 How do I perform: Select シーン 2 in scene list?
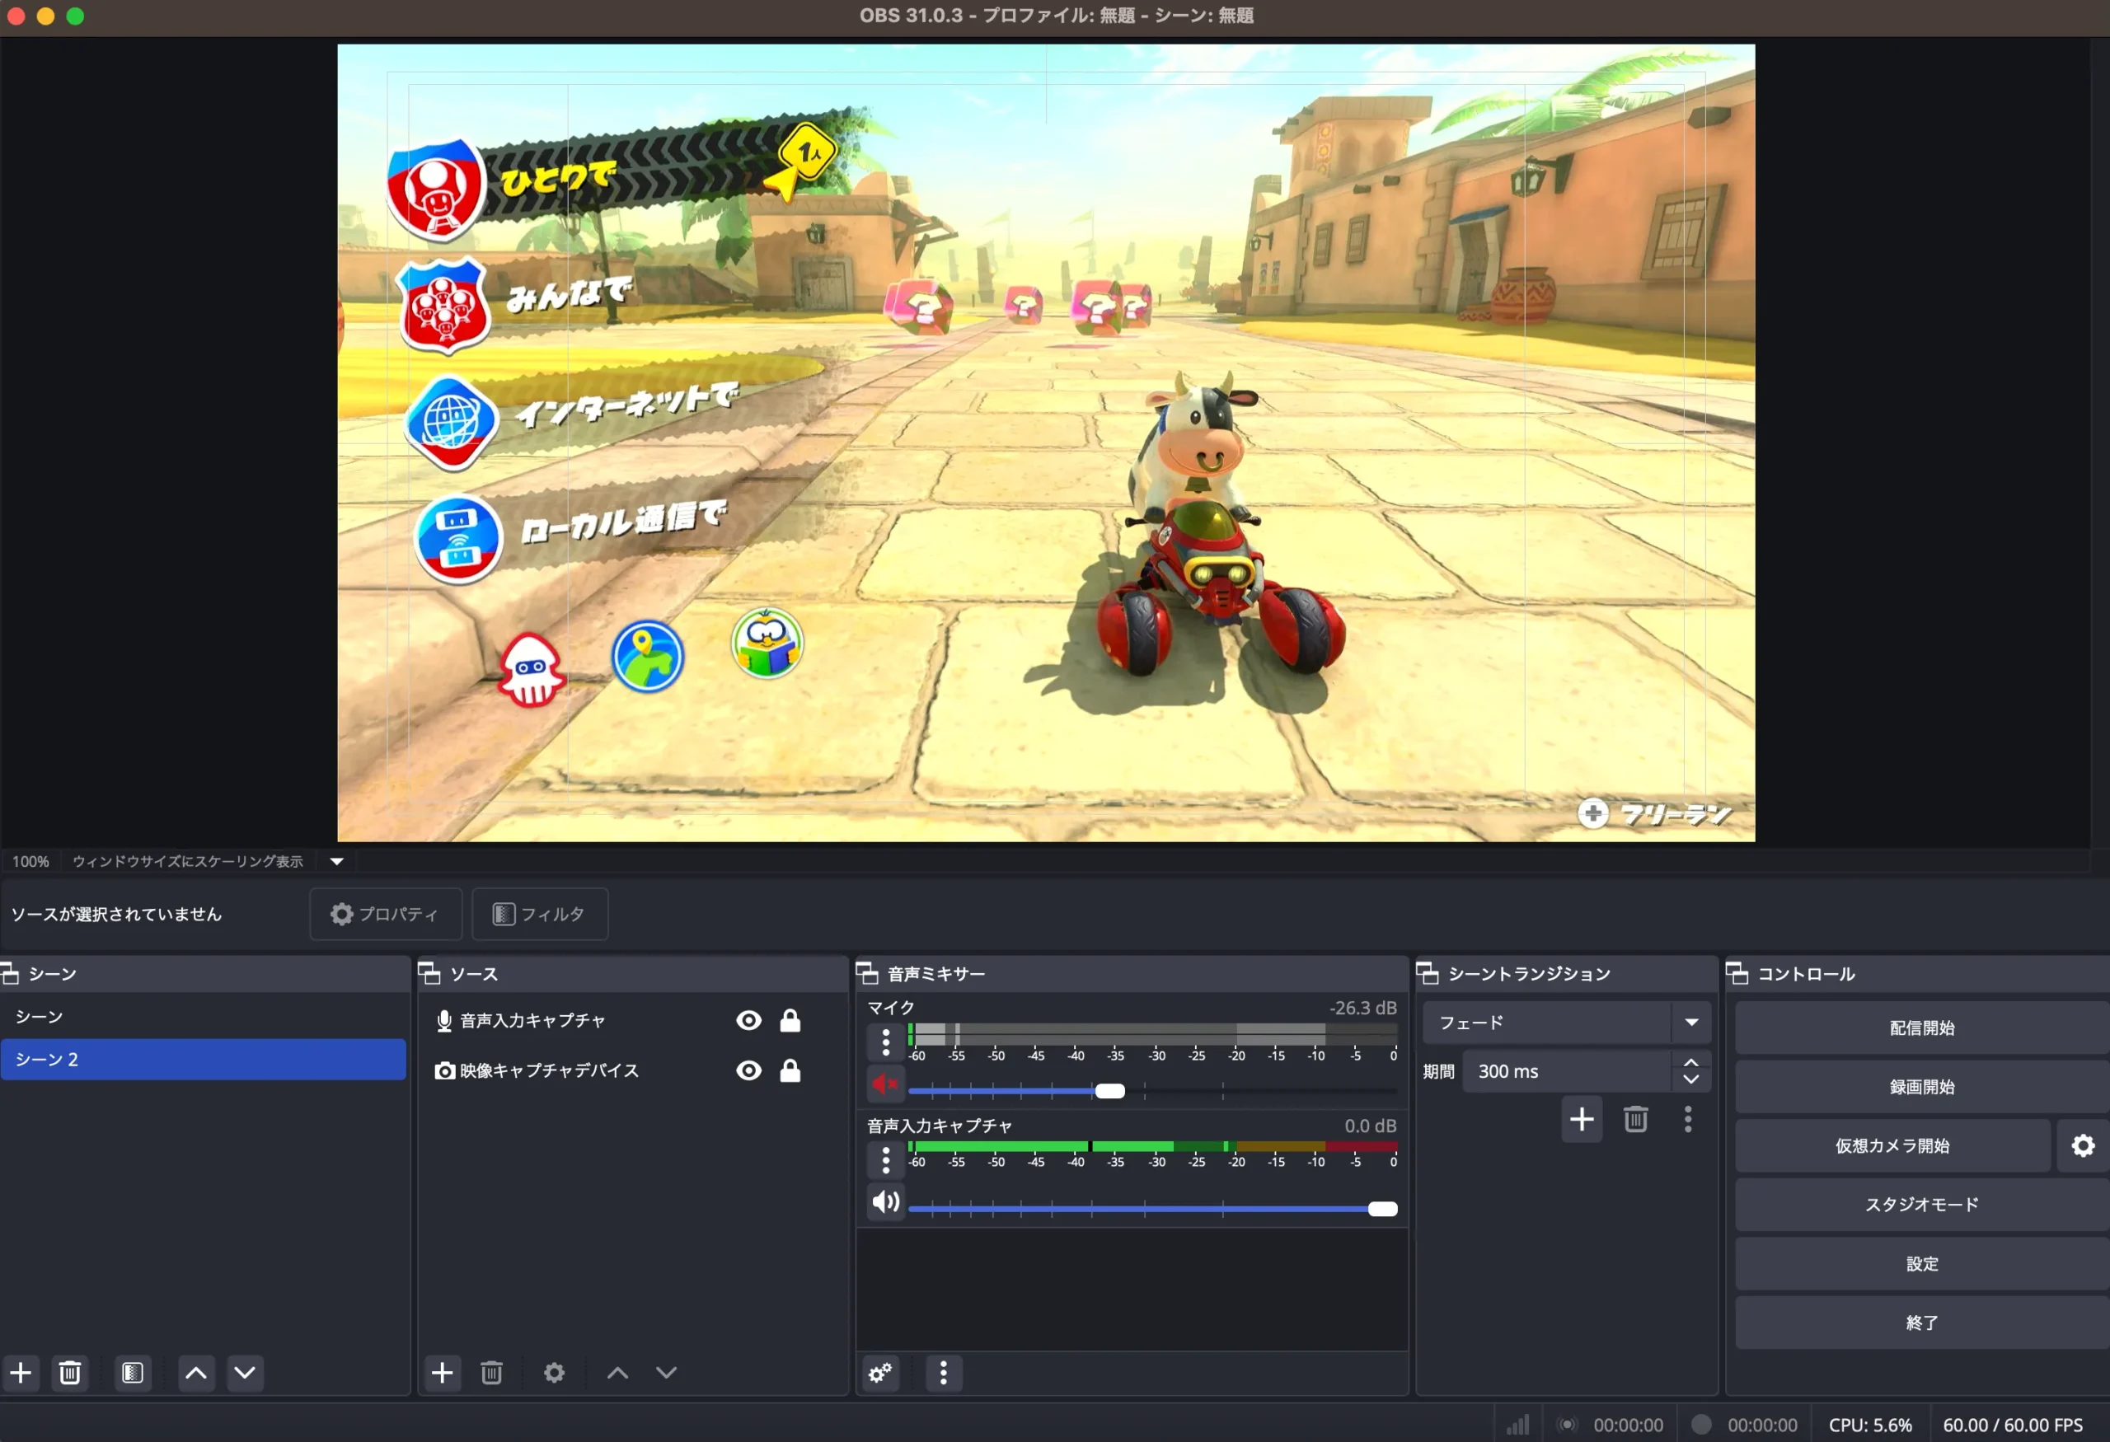click(x=204, y=1059)
